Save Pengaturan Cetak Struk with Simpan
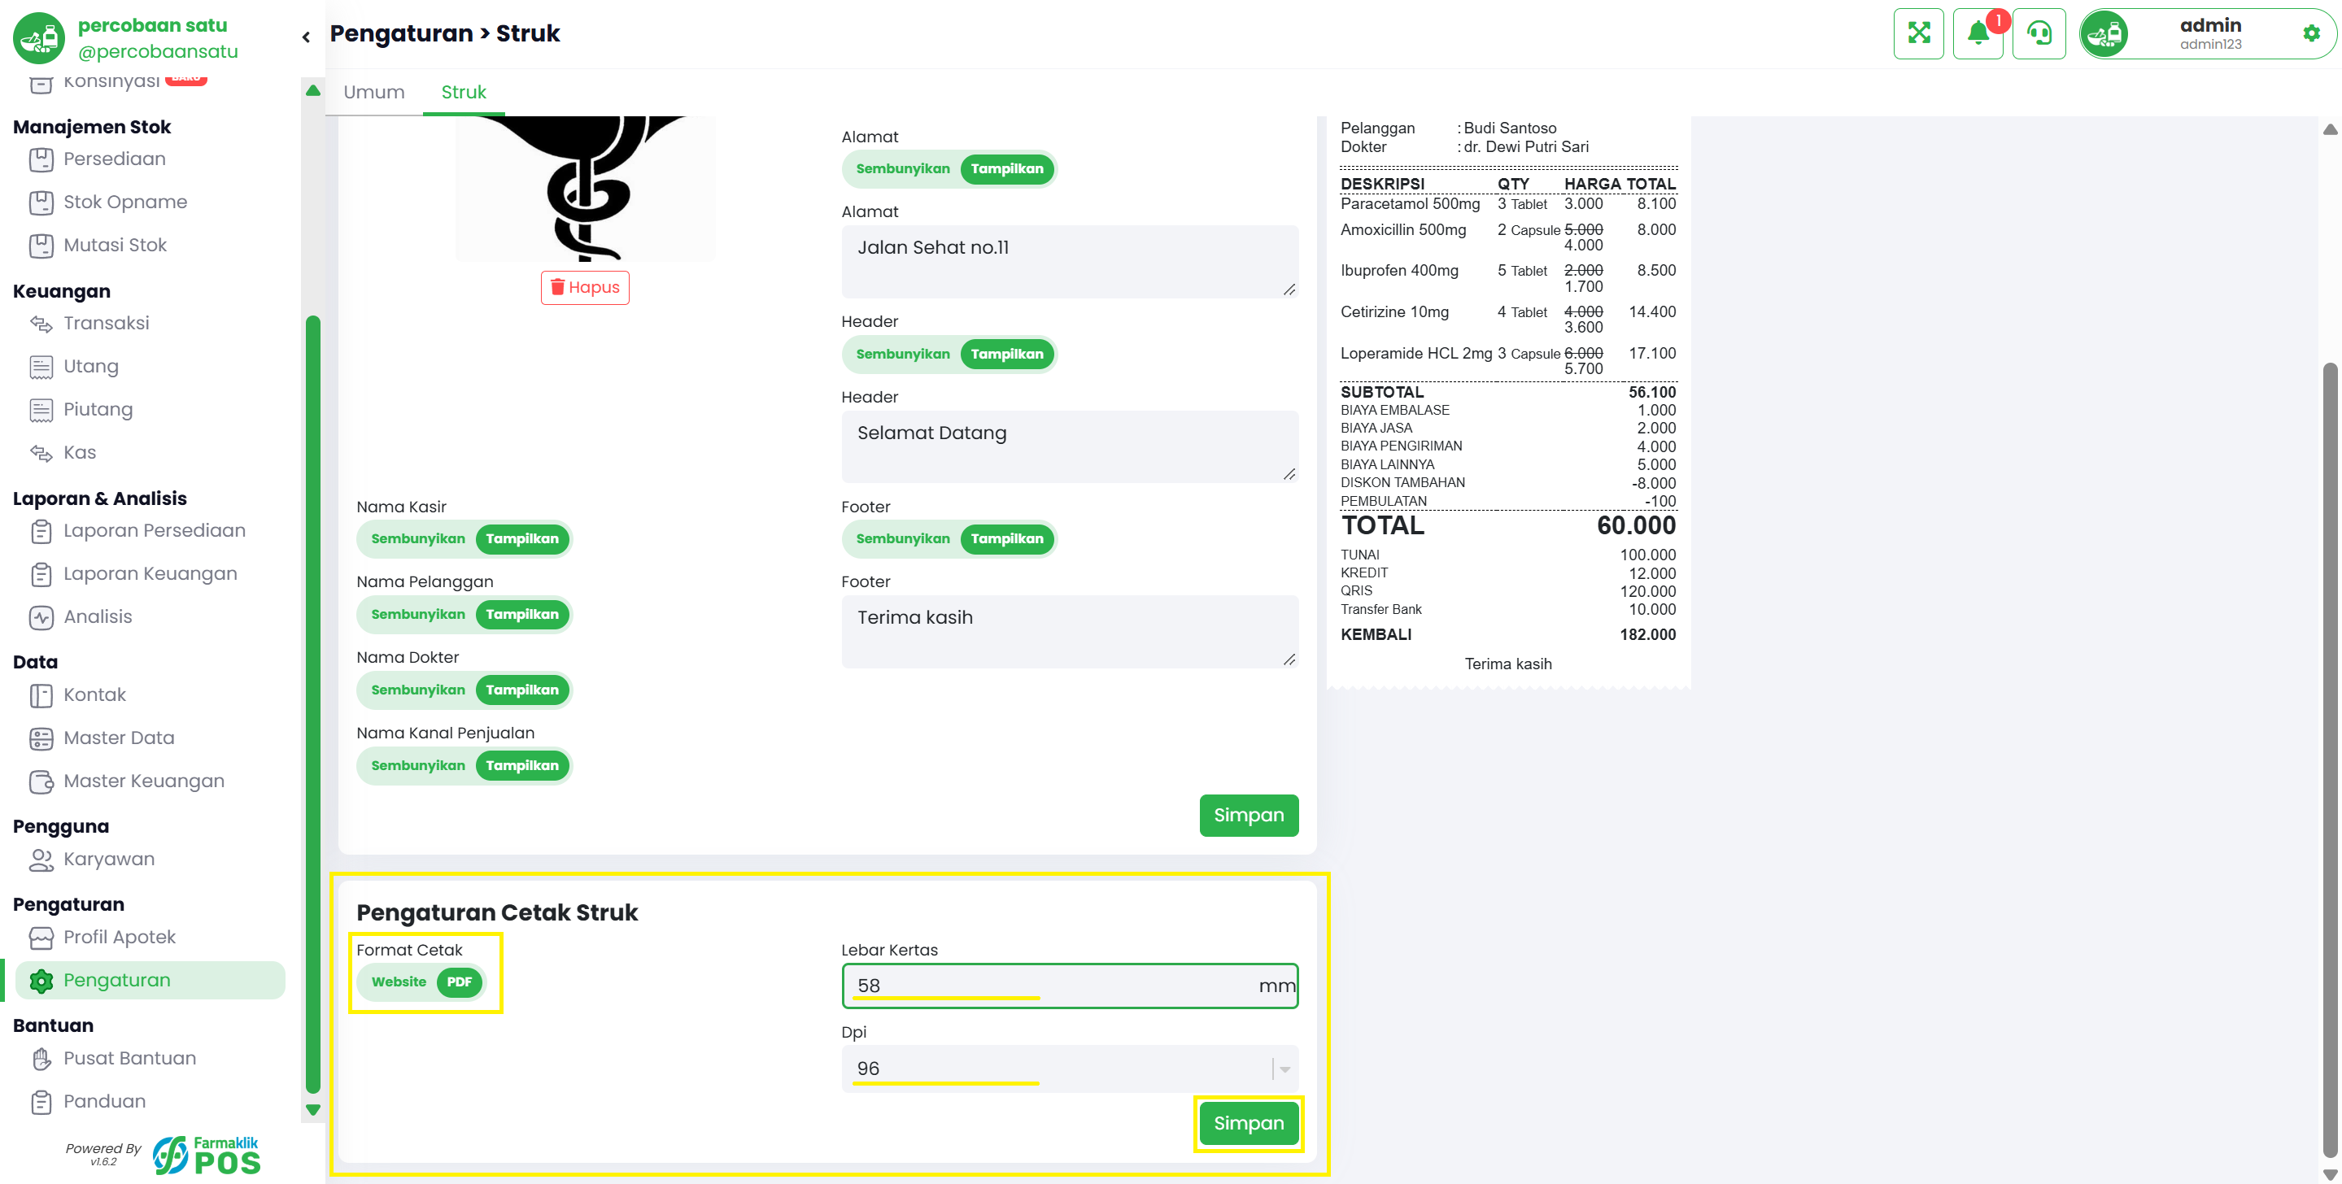 coord(1248,1124)
